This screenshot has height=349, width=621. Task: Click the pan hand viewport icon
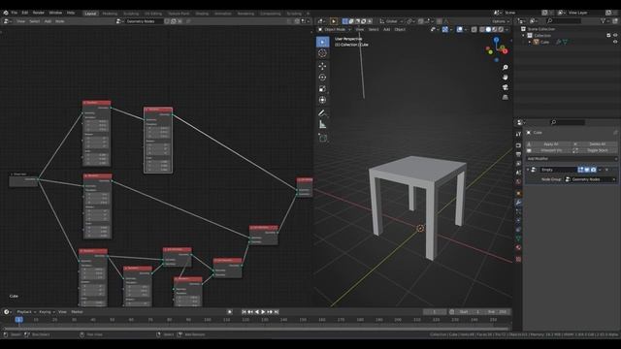pyautogui.click(x=505, y=78)
